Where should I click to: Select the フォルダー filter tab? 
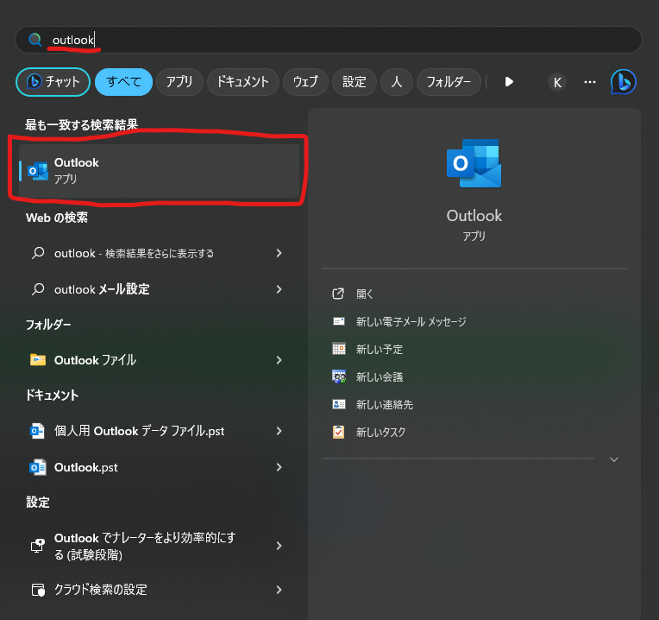(x=449, y=81)
